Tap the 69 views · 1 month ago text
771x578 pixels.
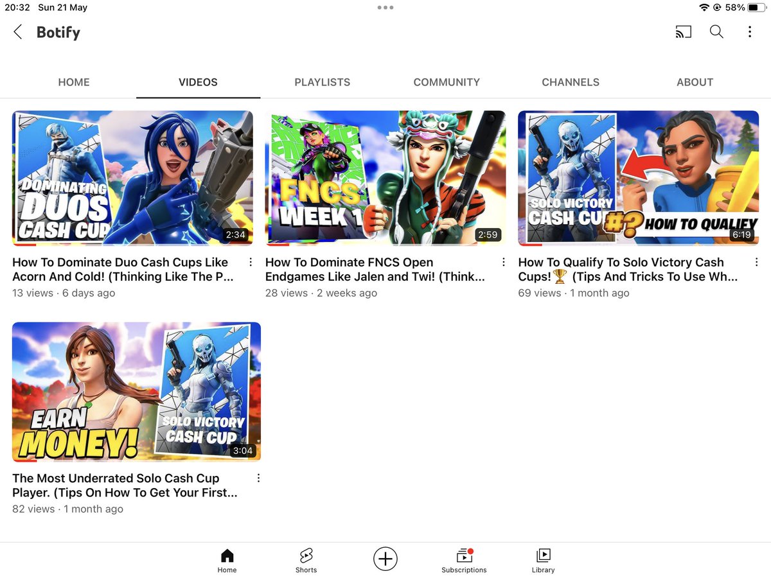[x=574, y=293]
